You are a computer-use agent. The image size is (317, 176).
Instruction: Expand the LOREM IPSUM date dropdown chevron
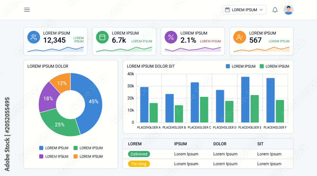[x=261, y=10]
